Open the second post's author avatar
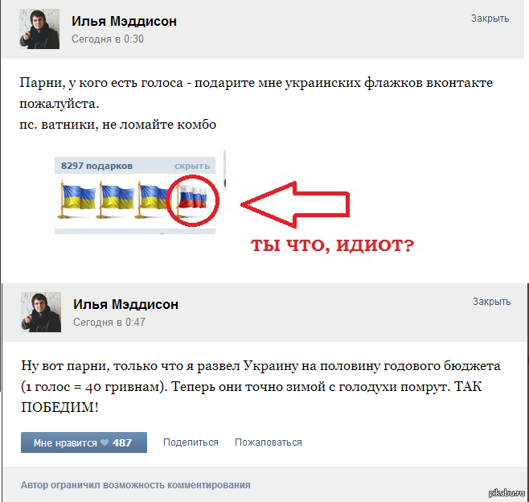 [41, 312]
